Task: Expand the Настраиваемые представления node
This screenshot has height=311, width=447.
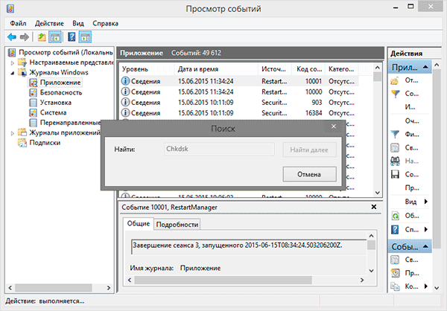Action: tap(13, 63)
